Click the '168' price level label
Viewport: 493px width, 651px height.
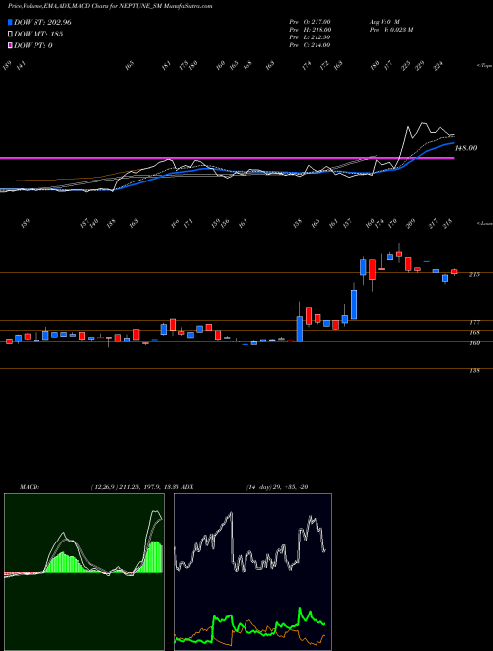[x=474, y=333]
